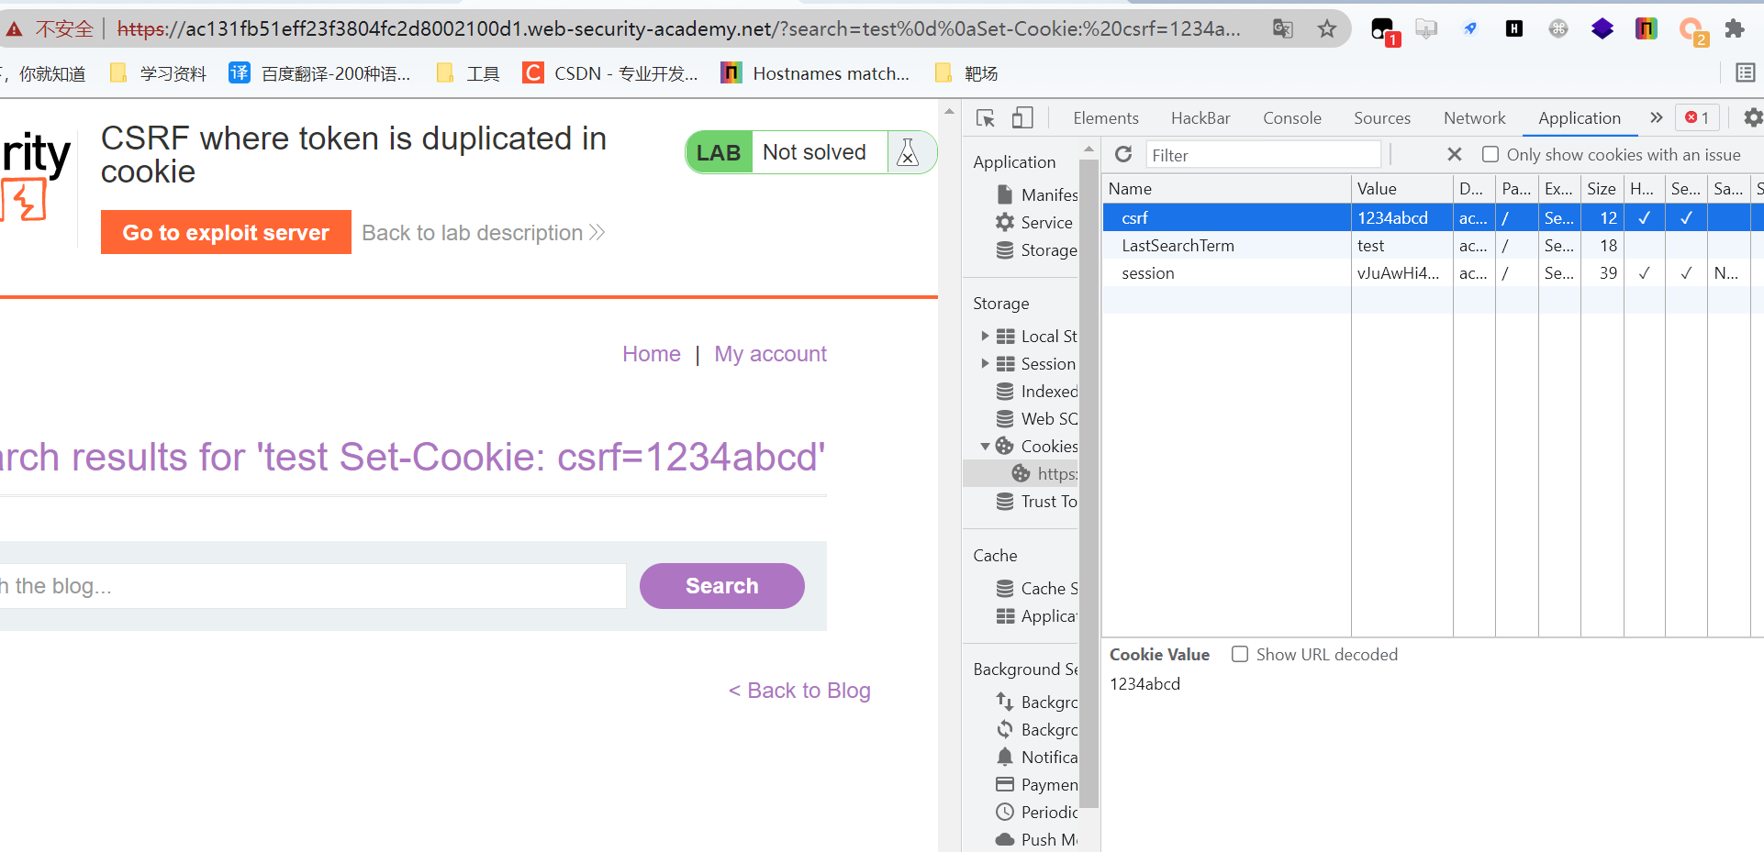Viewport: 1764px width, 852px height.
Task: Open the CSDN bookmark
Action: pos(610,73)
